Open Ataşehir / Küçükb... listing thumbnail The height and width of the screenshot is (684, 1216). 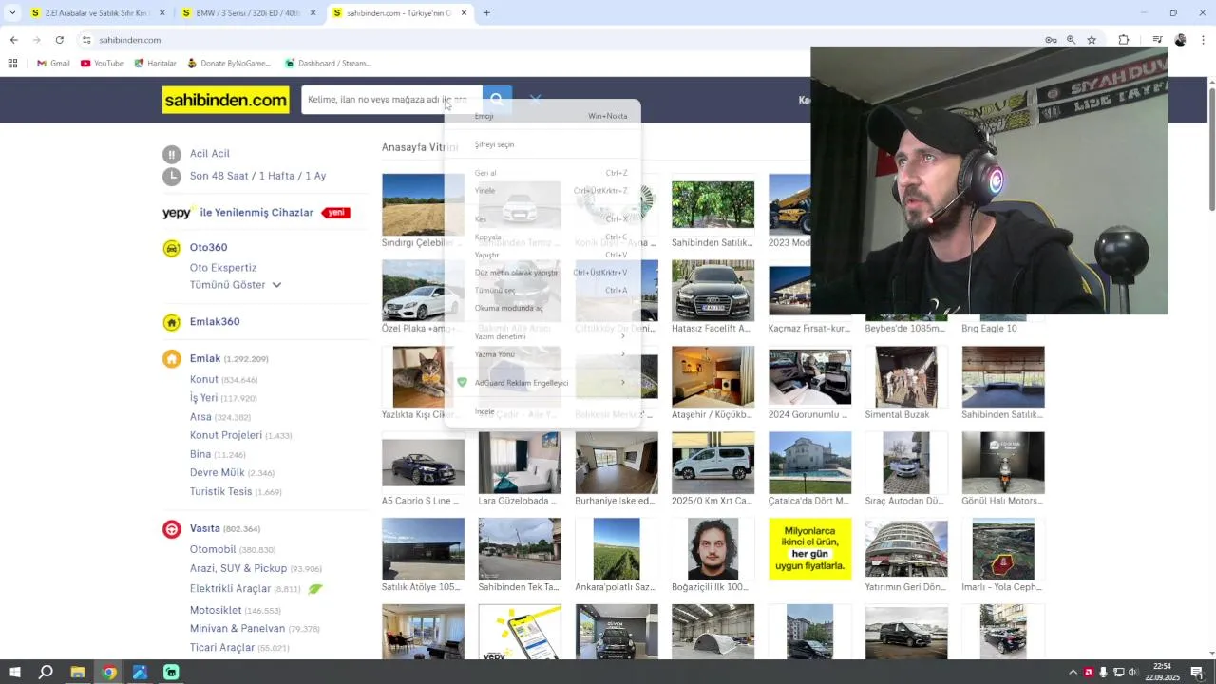(712, 376)
